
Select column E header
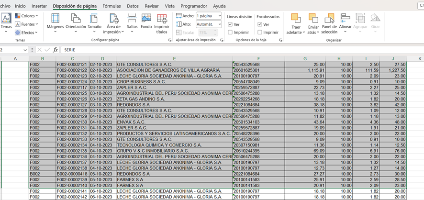(x=174, y=59)
